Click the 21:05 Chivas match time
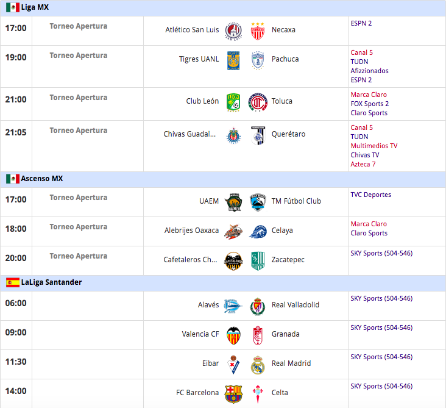The width and height of the screenshot is (446, 408). click(16, 132)
